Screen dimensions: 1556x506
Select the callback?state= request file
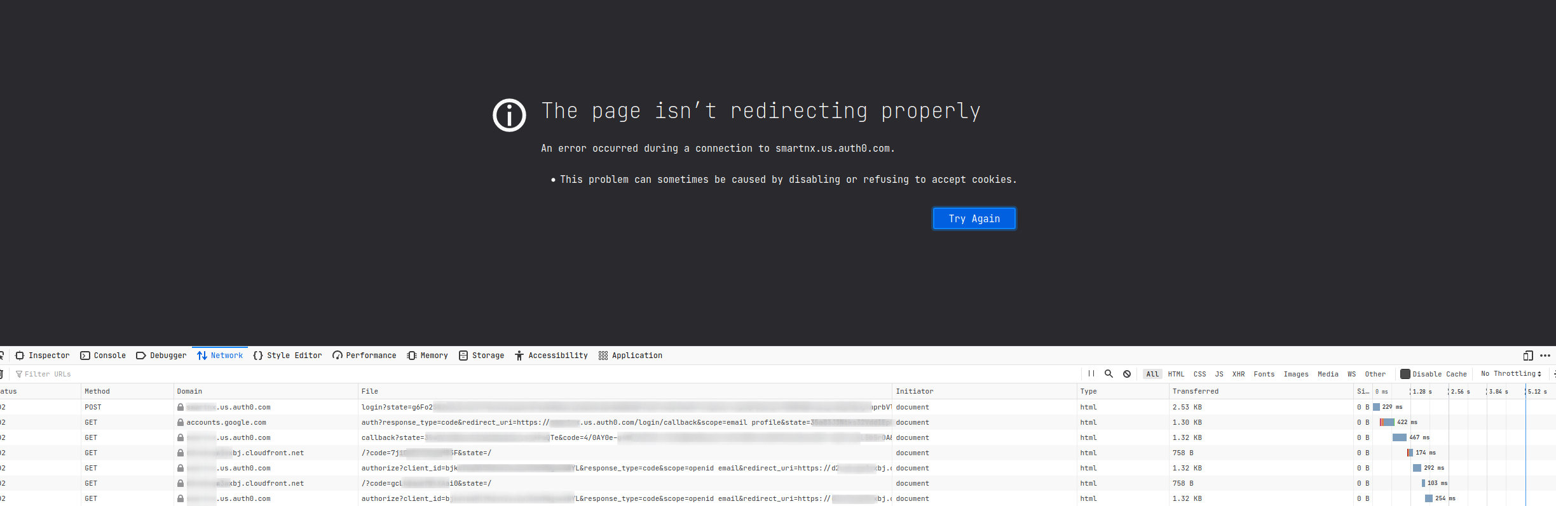pos(625,437)
